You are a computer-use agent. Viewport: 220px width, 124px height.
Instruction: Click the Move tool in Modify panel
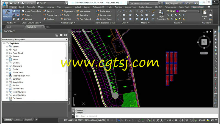pyautogui.click(x=137, y=11)
